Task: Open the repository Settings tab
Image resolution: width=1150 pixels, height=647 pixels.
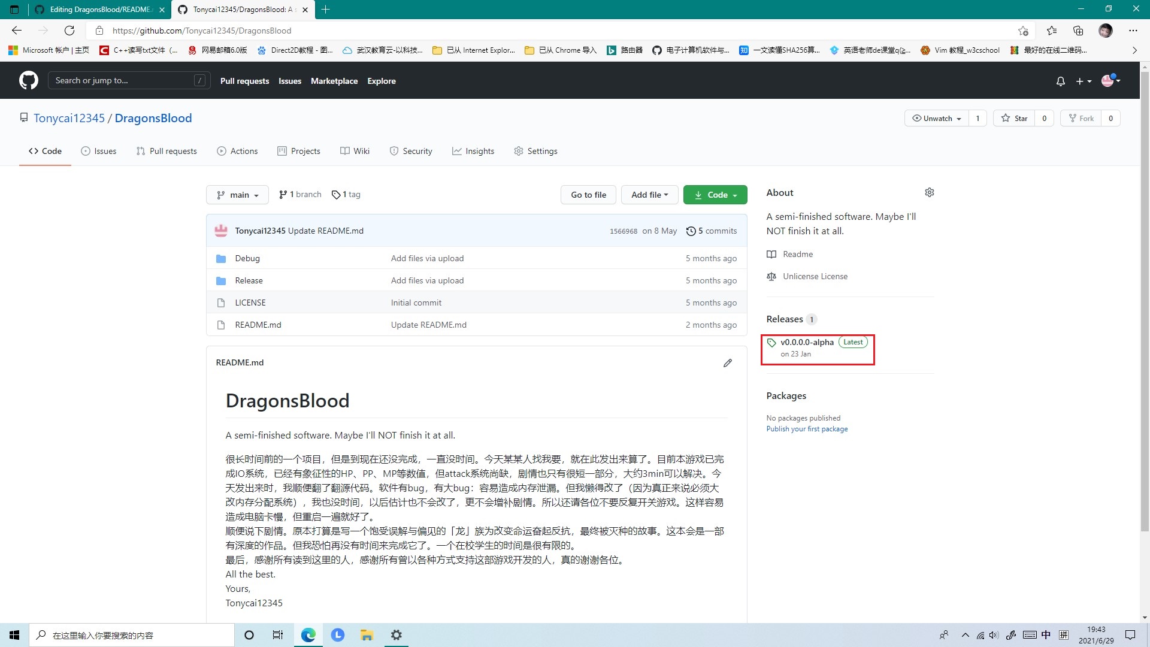Action: tap(535, 151)
